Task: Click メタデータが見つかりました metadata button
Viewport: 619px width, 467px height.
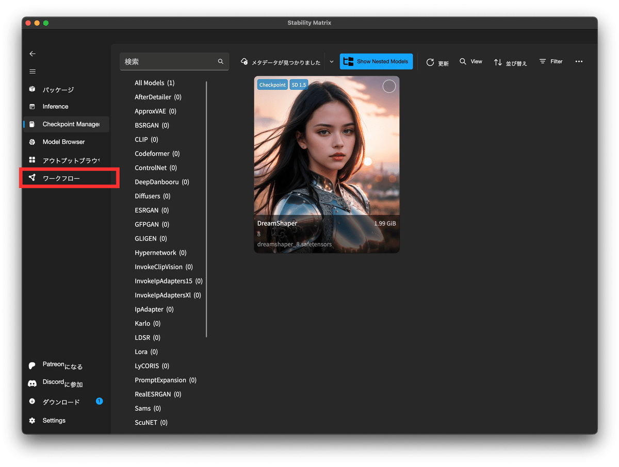Action: click(x=281, y=62)
